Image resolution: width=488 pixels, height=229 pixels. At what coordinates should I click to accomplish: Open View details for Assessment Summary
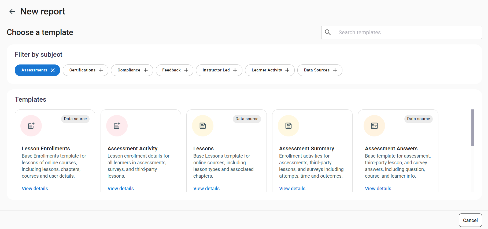coord(292,188)
